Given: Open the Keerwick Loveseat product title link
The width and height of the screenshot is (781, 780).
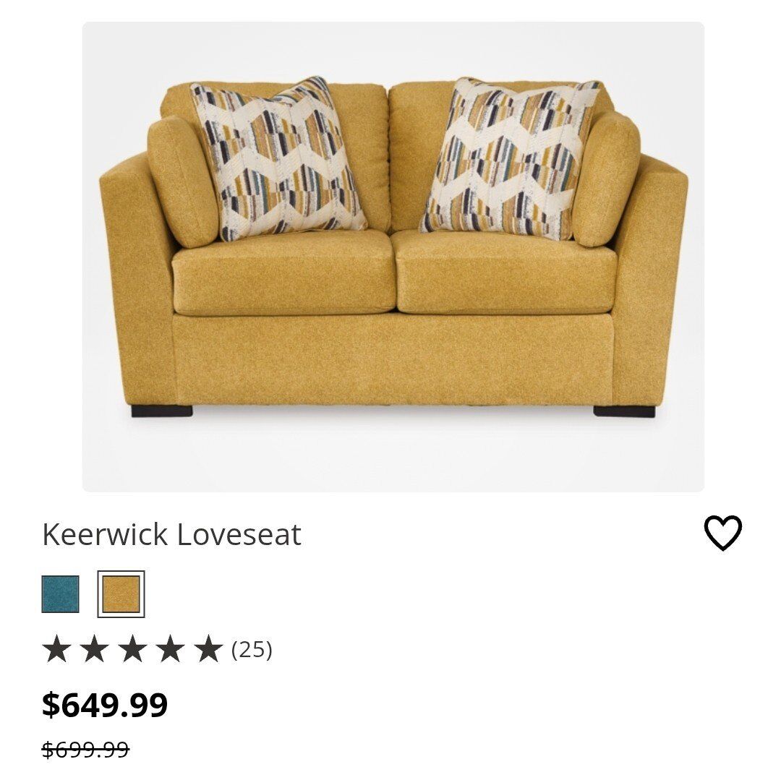Looking at the screenshot, I should 172,535.
